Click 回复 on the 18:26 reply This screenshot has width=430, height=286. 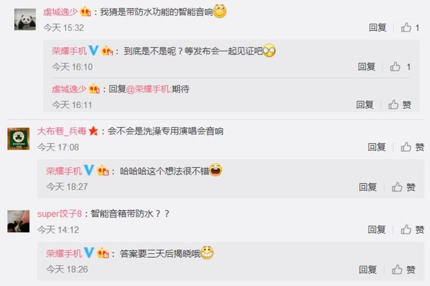368,270
